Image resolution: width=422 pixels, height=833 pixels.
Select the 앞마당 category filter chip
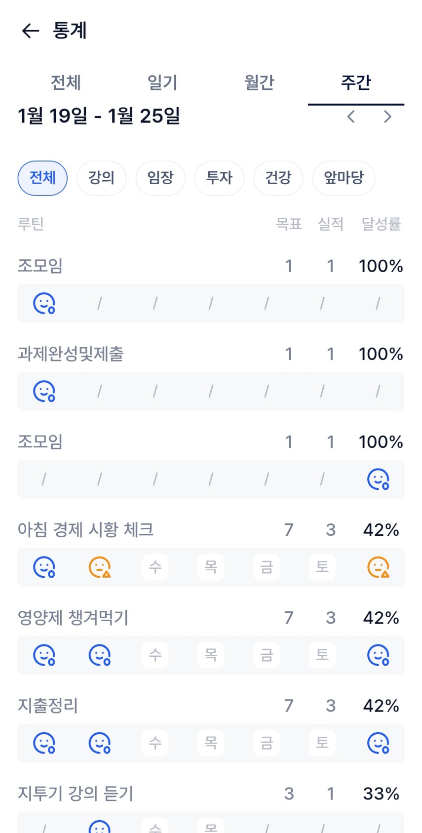[x=344, y=178]
